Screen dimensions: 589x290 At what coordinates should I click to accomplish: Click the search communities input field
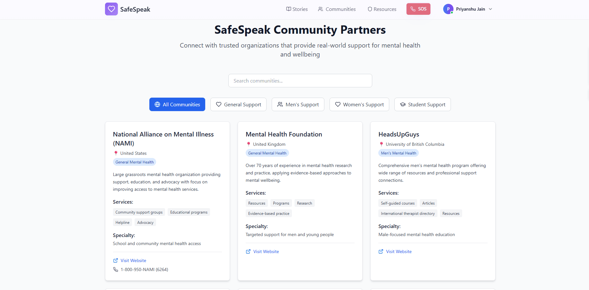(300, 81)
